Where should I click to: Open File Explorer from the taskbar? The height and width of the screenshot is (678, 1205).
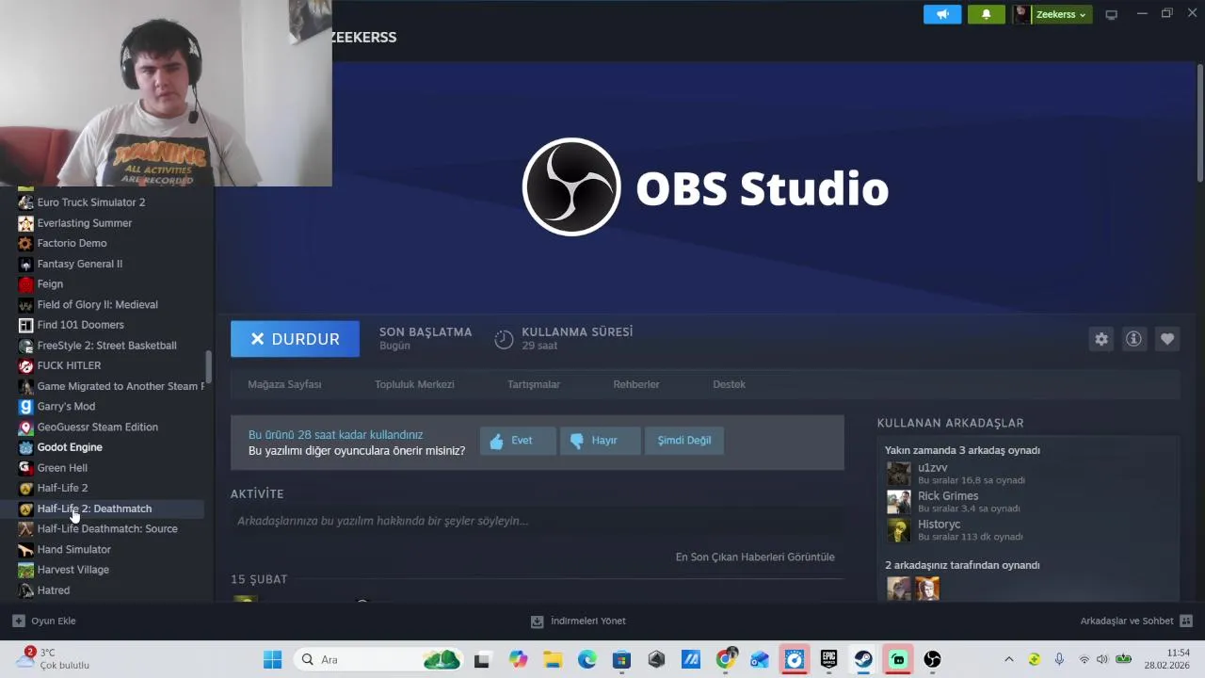[x=553, y=659]
